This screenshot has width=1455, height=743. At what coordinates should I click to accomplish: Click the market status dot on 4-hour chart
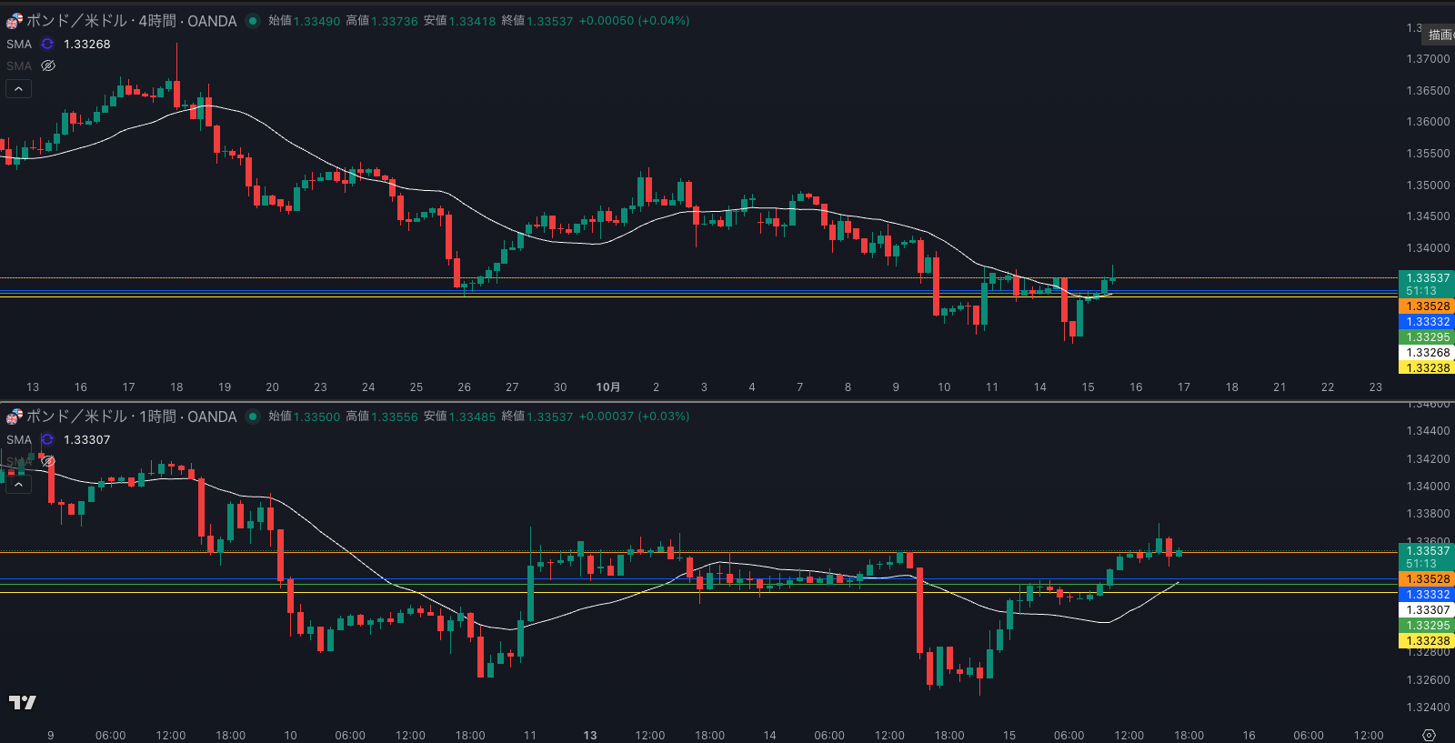(253, 21)
